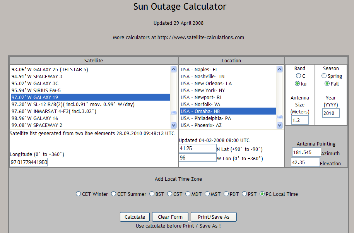
Task: Select USA - Philadelphia- PA location
Action: click(x=228, y=118)
